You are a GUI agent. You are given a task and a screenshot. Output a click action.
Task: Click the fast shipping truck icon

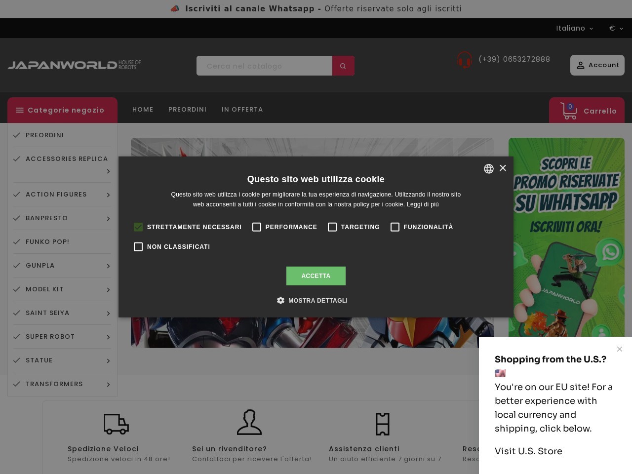117,424
